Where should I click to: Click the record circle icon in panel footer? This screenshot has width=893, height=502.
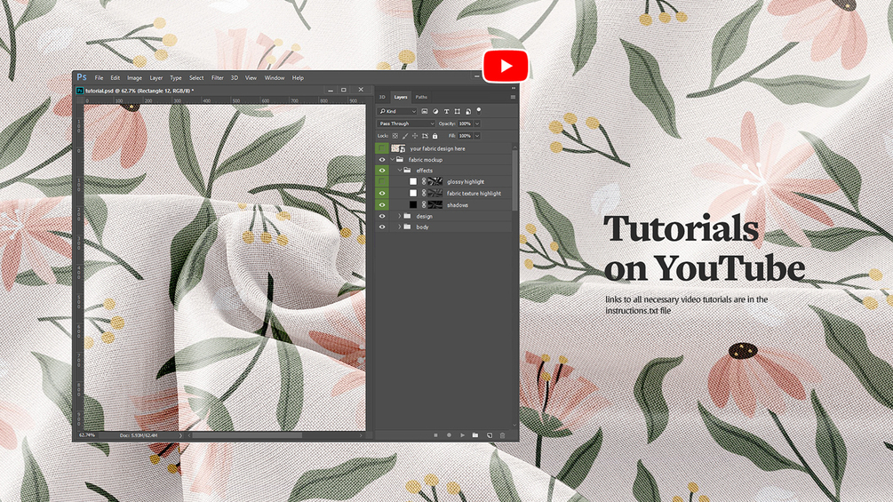point(449,435)
